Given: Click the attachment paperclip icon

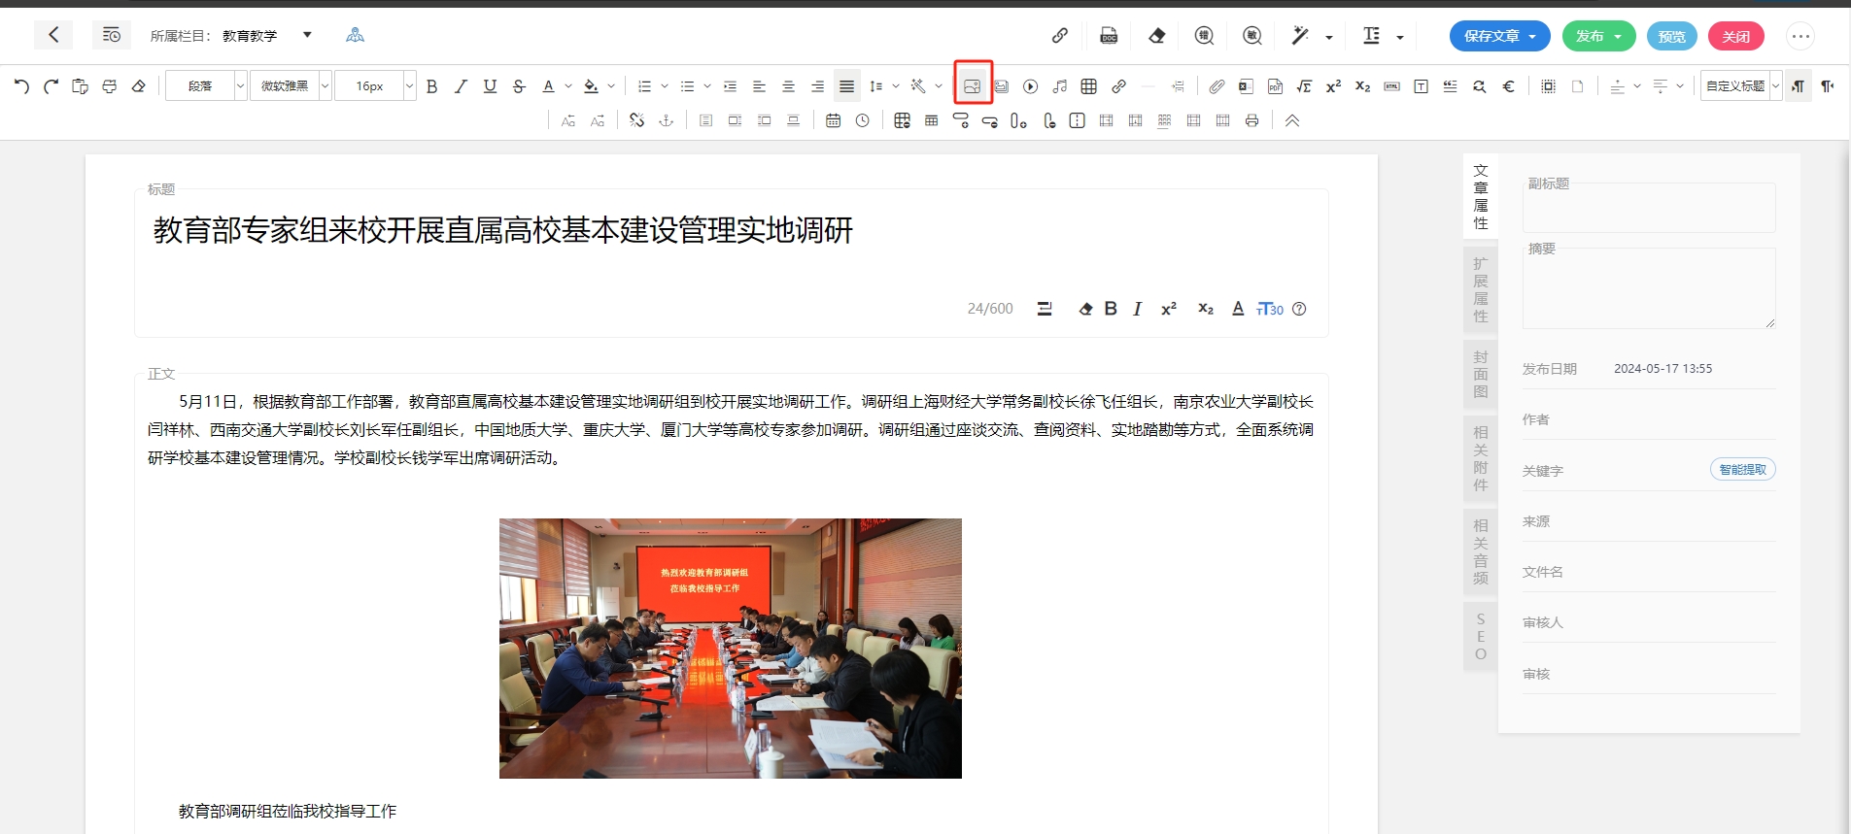Looking at the screenshot, I should tap(1217, 86).
